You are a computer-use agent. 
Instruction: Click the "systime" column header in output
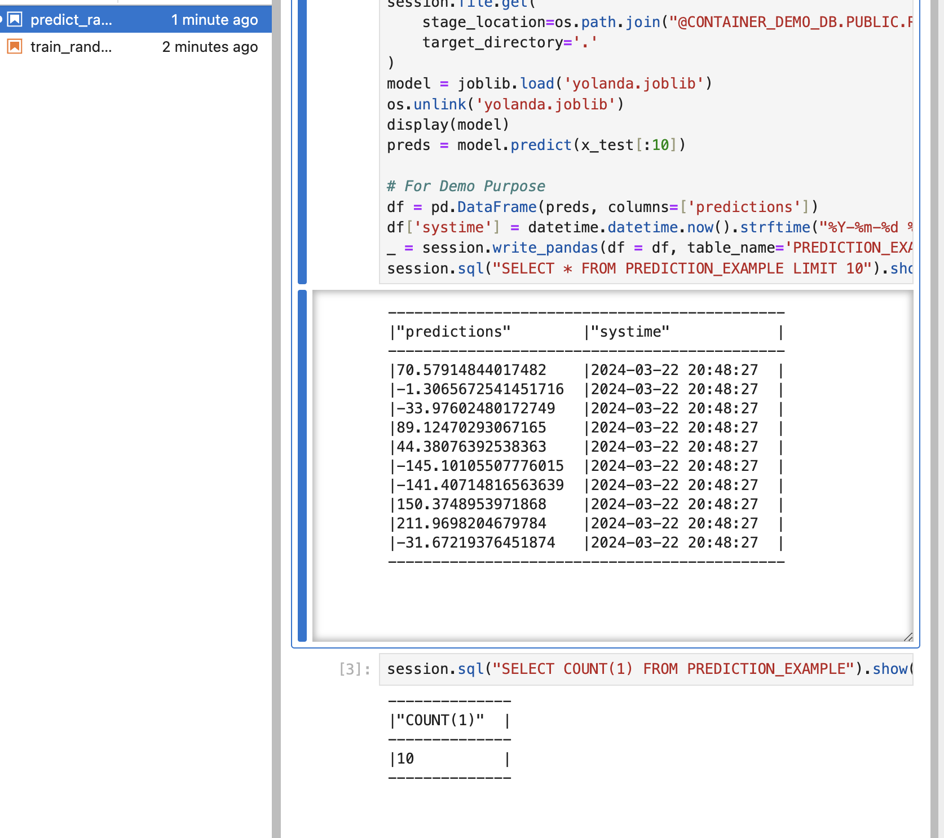click(x=630, y=332)
